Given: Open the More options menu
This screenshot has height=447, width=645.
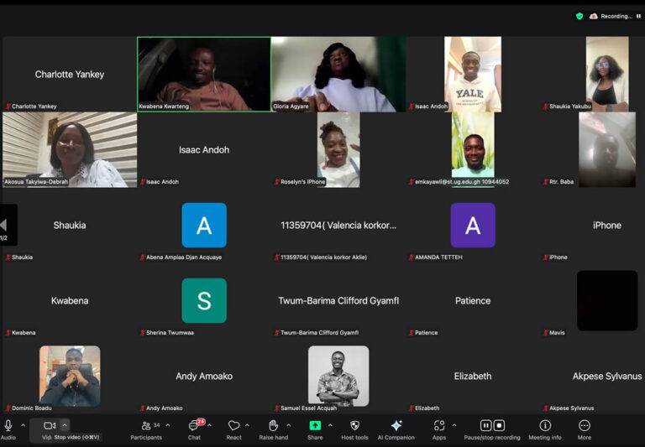Looking at the screenshot, I should 585,426.
